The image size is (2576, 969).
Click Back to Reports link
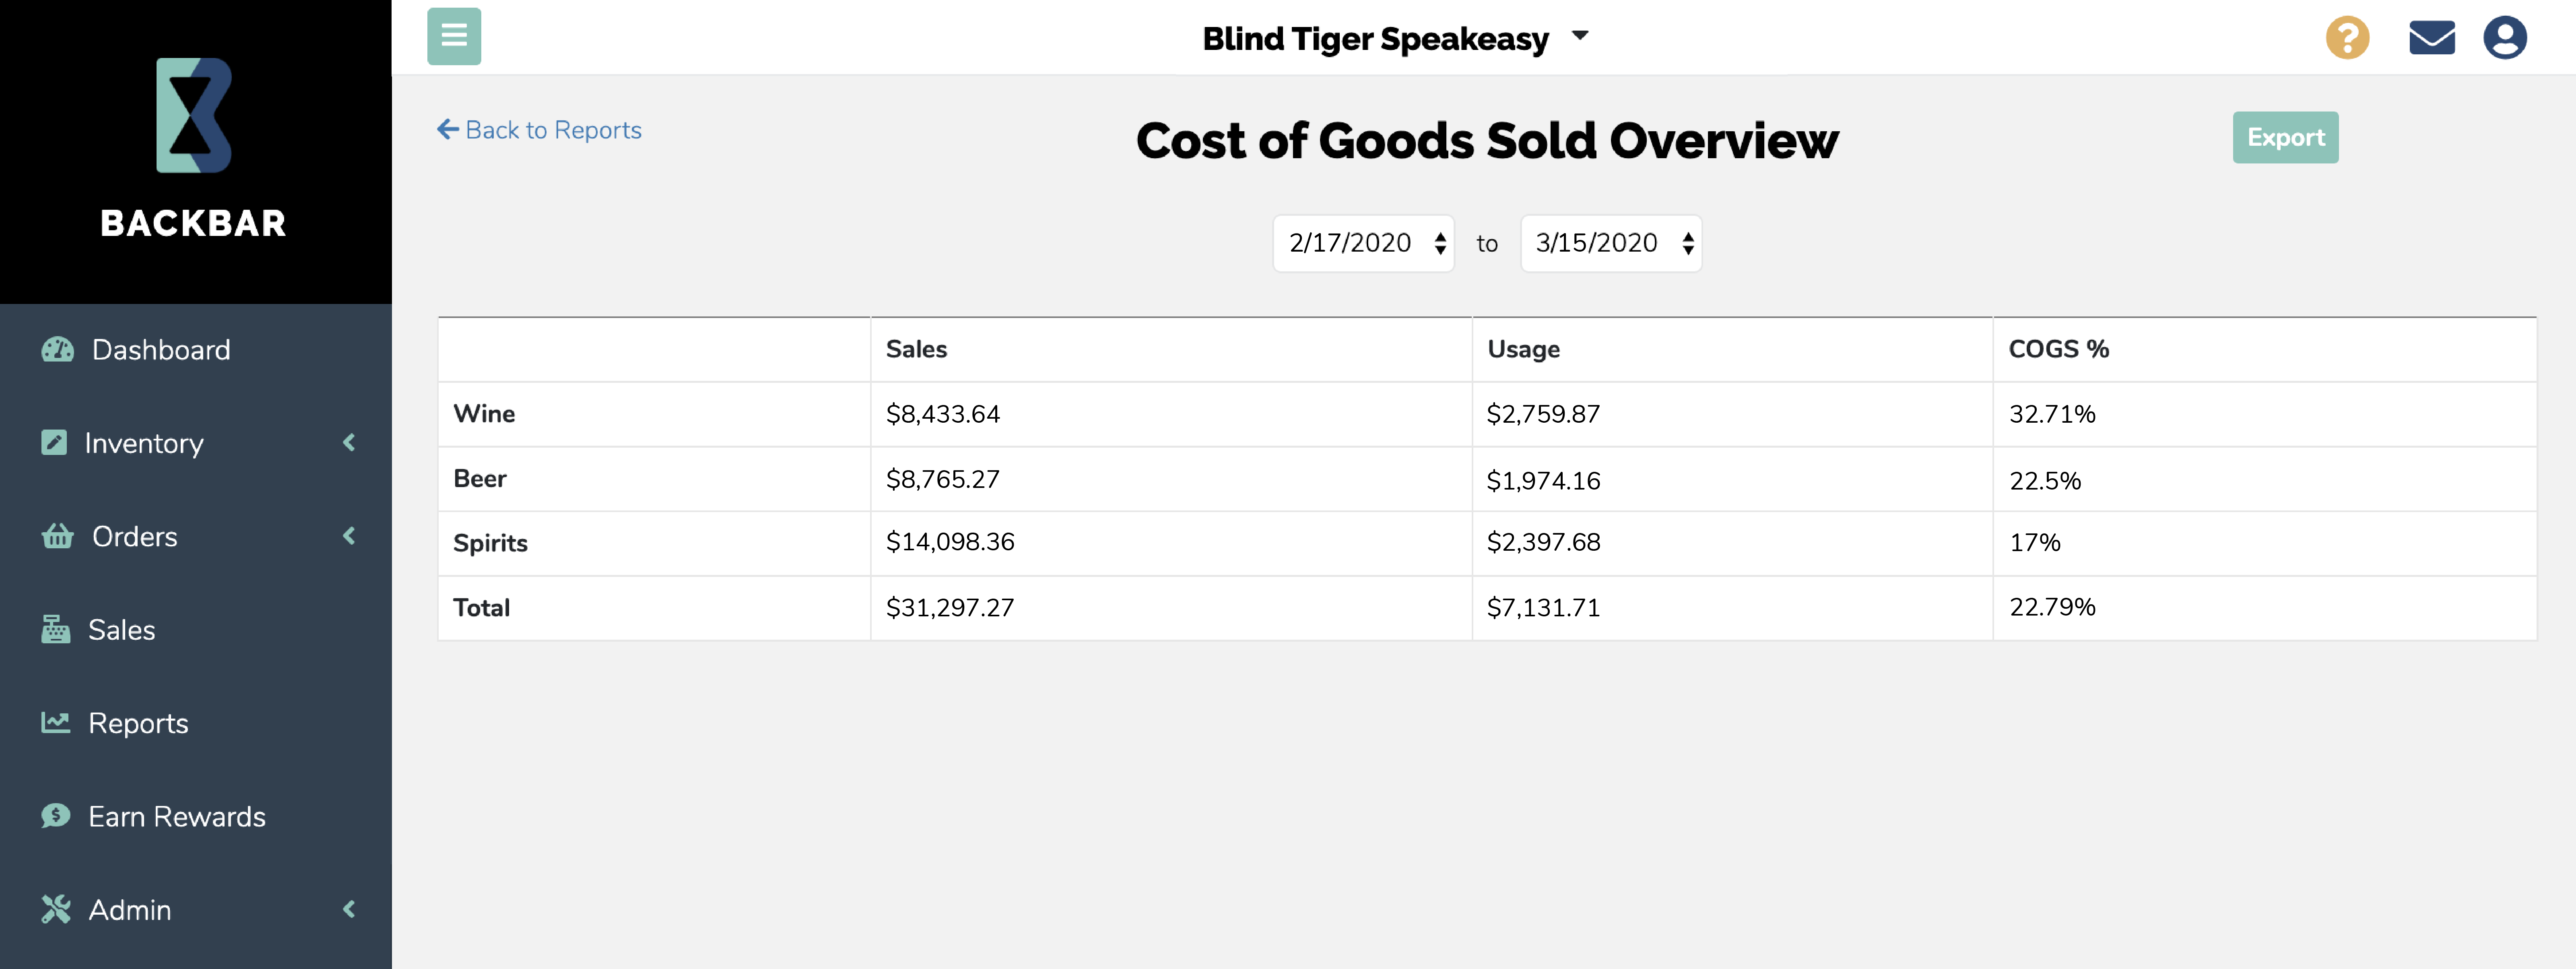(540, 130)
